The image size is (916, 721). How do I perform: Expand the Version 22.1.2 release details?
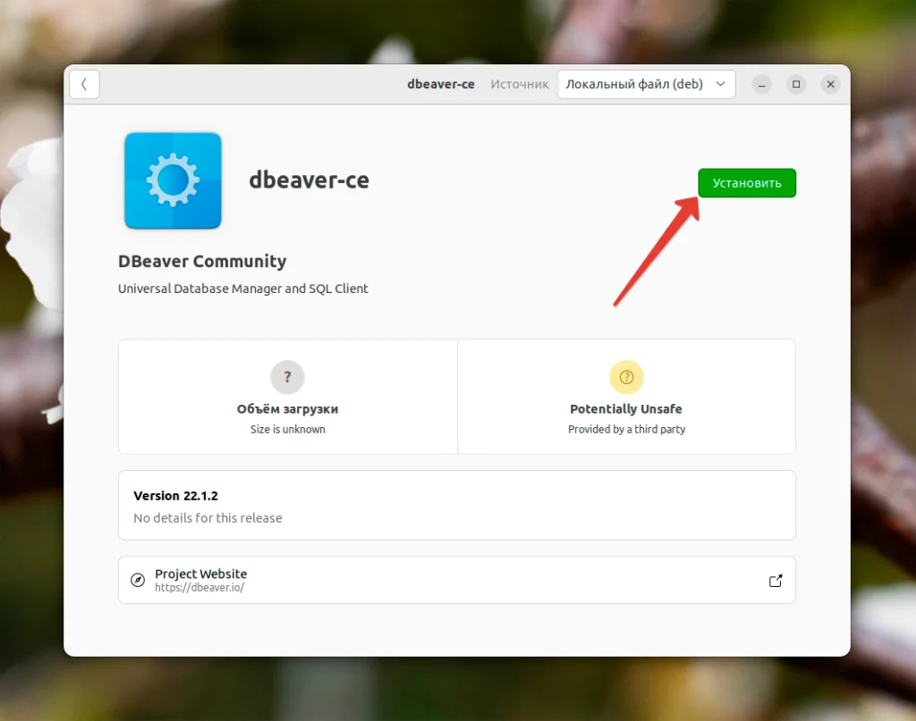tap(456, 506)
